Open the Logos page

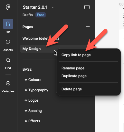point(33,100)
